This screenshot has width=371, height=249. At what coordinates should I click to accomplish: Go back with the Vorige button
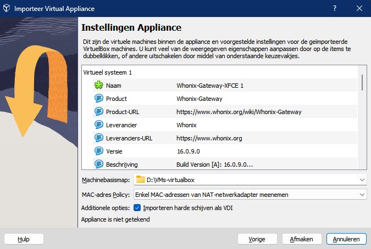click(x=257, y=239)
